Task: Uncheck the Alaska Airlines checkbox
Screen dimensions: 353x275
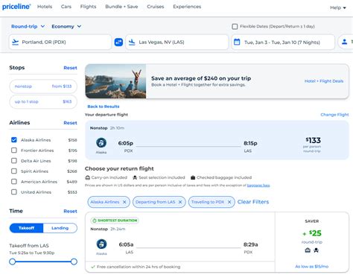Action: 14,140
